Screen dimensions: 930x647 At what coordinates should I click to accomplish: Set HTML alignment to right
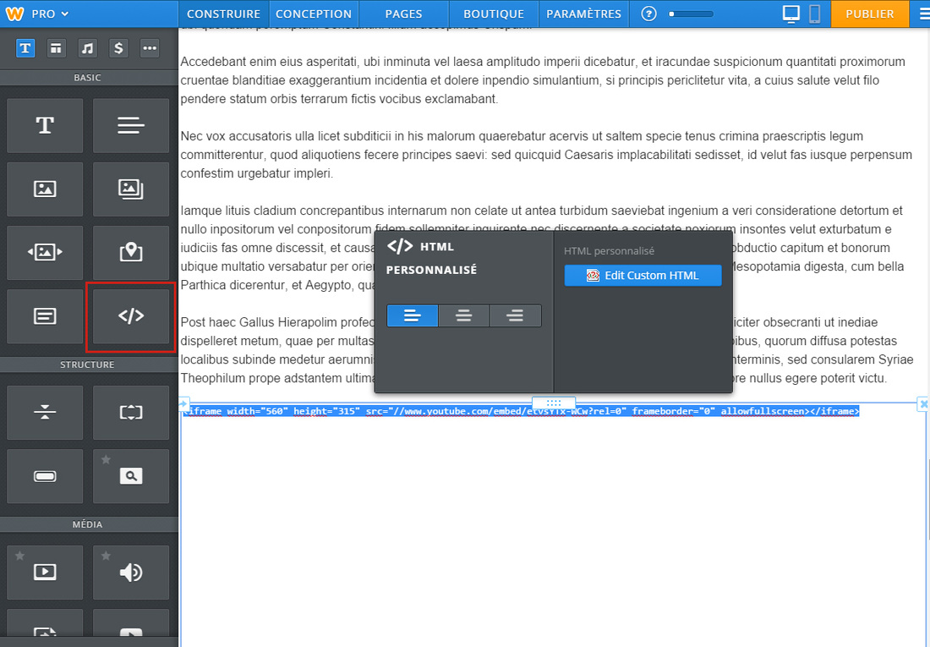tap(515, 315)
